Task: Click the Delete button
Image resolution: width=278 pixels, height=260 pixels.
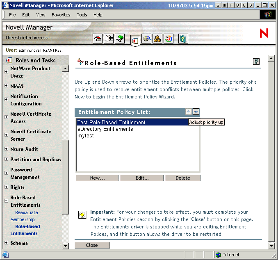Action: tap(183, 178)
